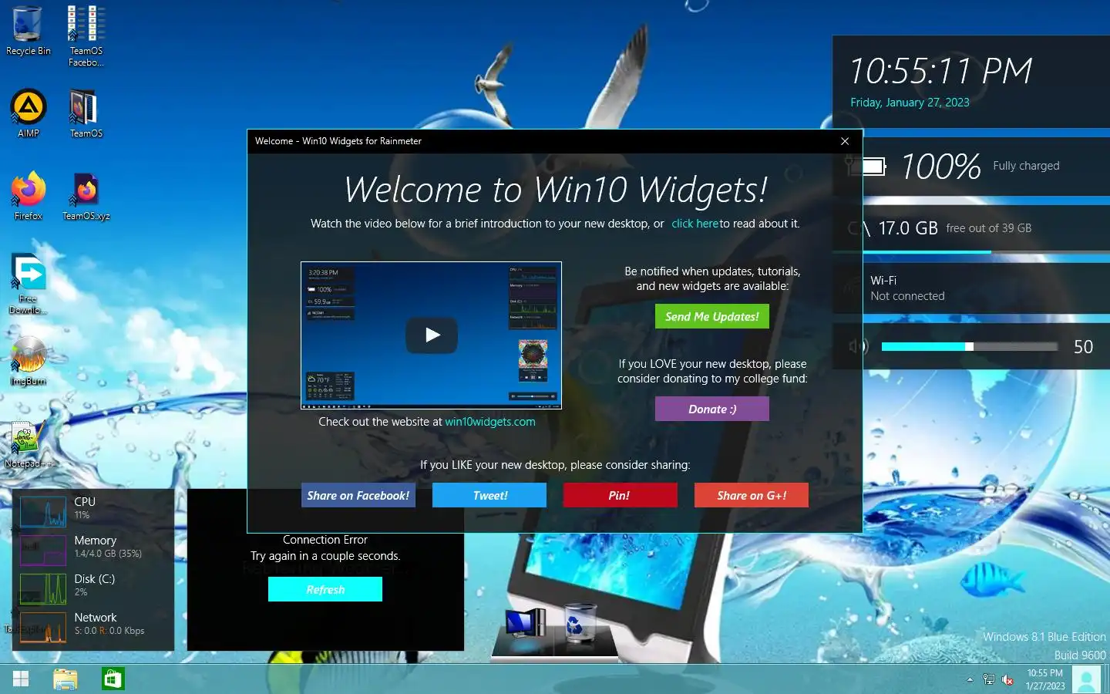Launch the Firefox desktop shortcut
1110x694 pixels.
(x=29, y=196)
